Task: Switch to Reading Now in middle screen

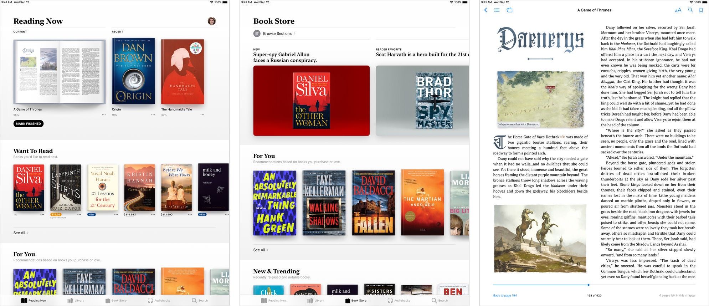Action: [x=274, y=301]
